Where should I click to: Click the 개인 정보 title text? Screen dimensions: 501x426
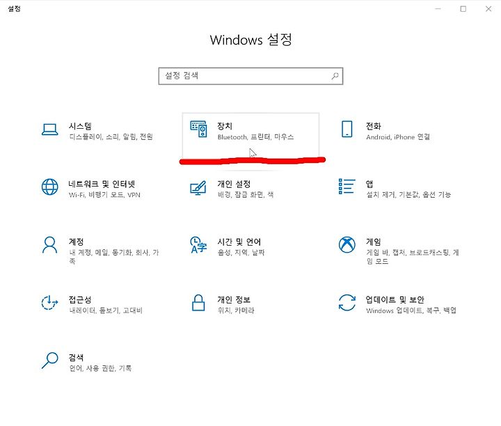pyautogui.click(x=234, y=299)
